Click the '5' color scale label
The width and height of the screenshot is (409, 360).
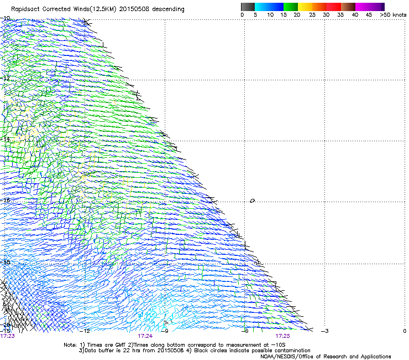pyautogui.click(x=255, y=15)
